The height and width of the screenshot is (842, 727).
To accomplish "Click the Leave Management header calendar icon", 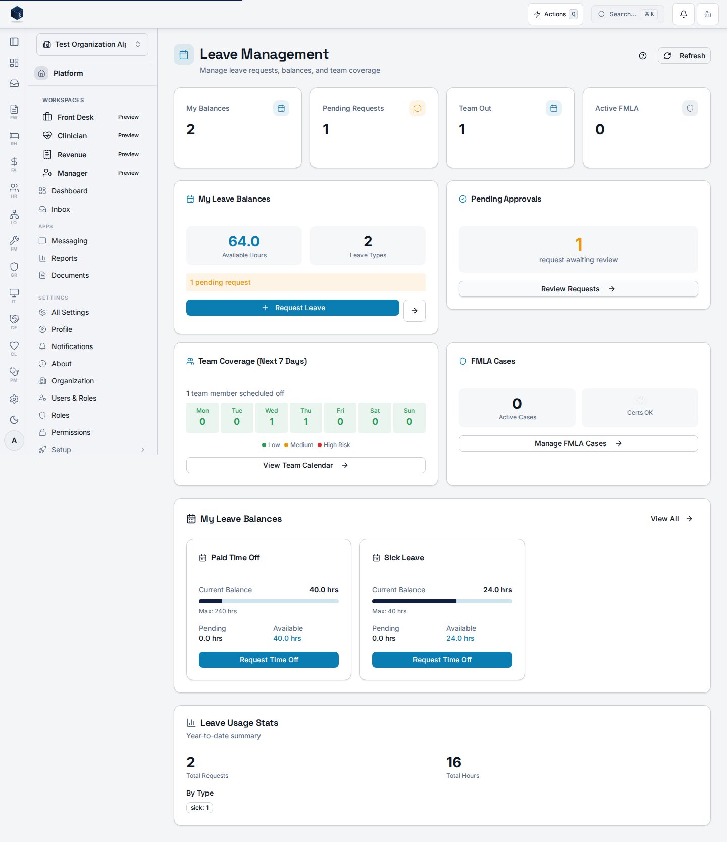I will (x=184, y=55).
